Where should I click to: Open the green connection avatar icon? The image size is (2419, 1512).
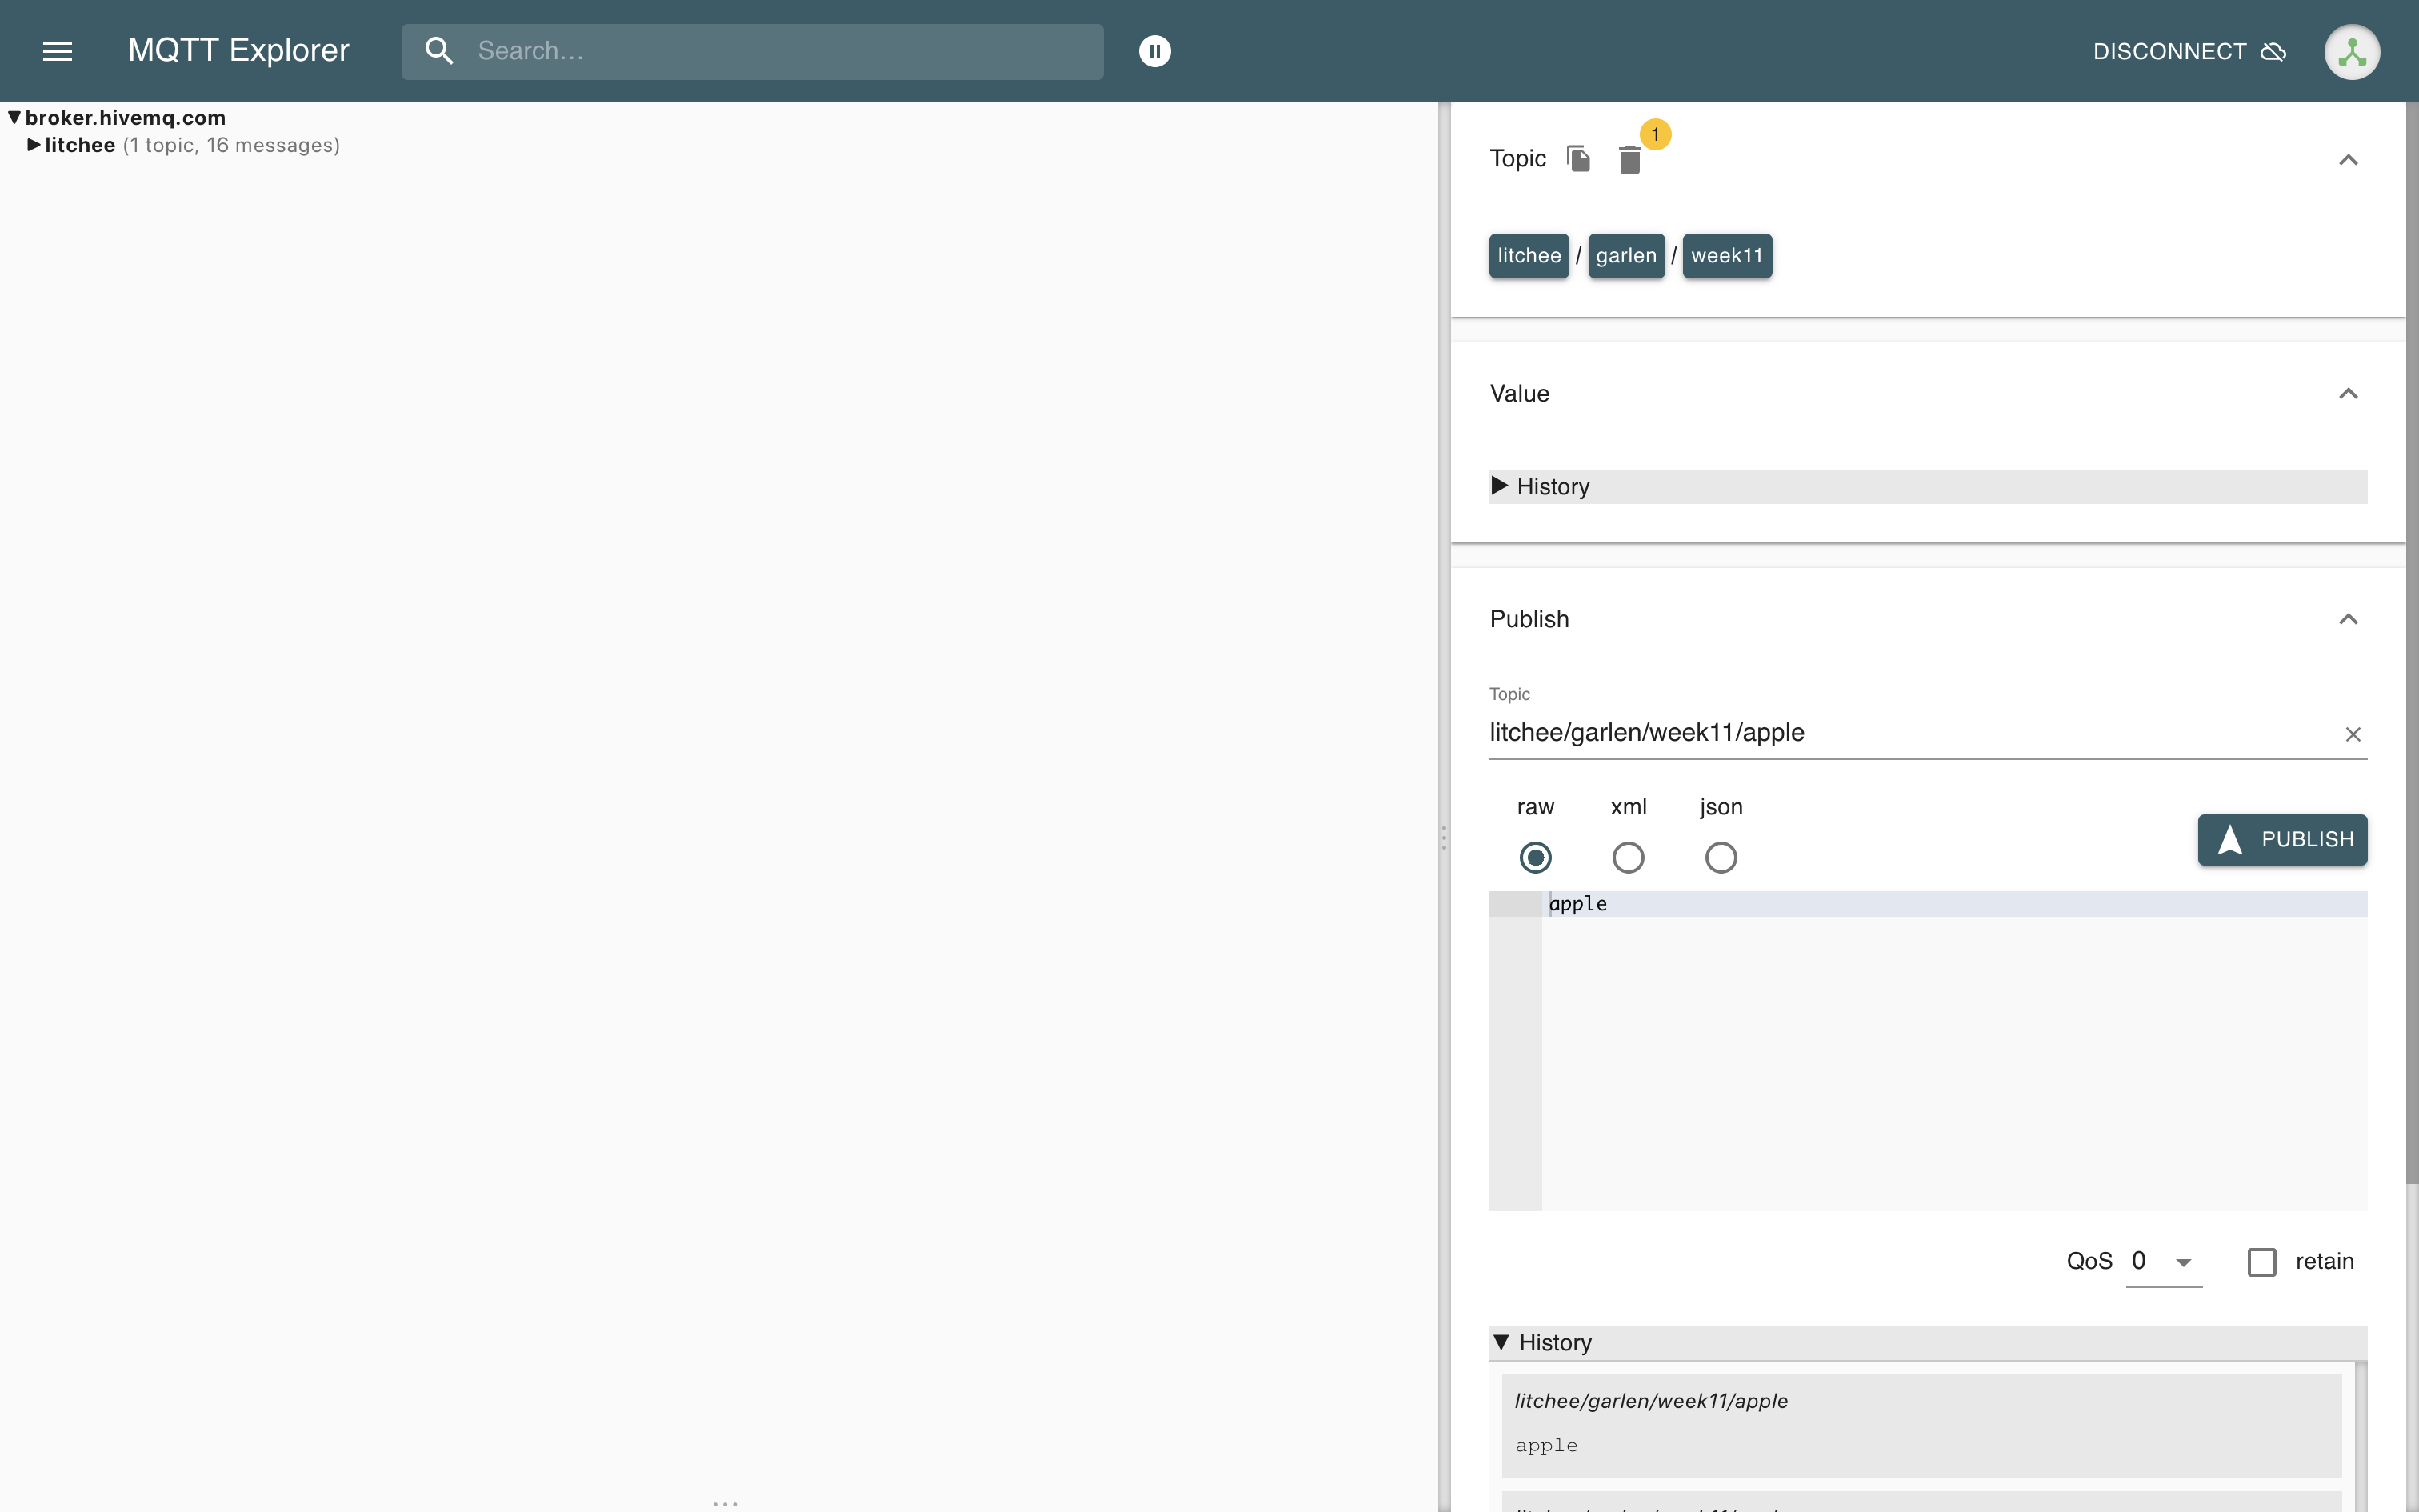pyautogui.click(x=2351, y=52)
